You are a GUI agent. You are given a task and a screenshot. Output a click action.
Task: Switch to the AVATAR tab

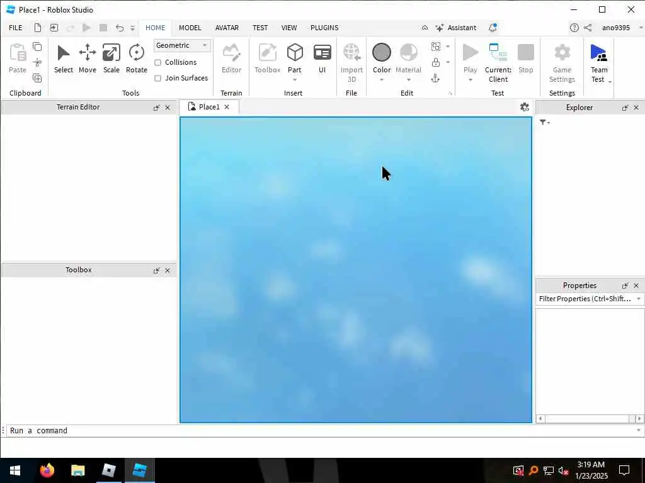click(x=227, y=28)
